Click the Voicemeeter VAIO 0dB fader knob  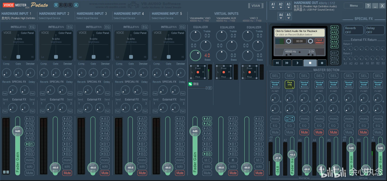click(195, 131)
